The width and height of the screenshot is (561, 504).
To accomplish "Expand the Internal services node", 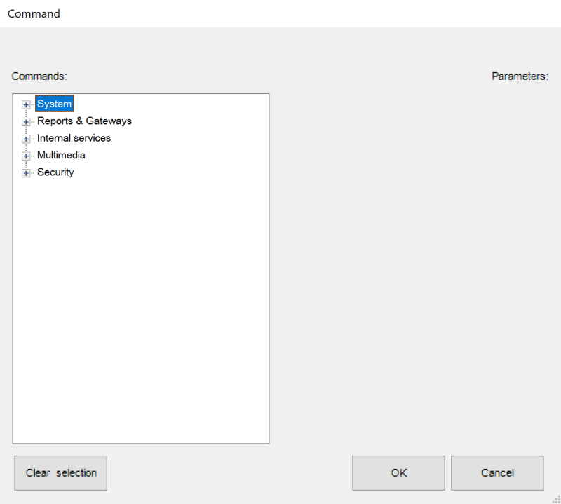I will click(x=26, y=139).
